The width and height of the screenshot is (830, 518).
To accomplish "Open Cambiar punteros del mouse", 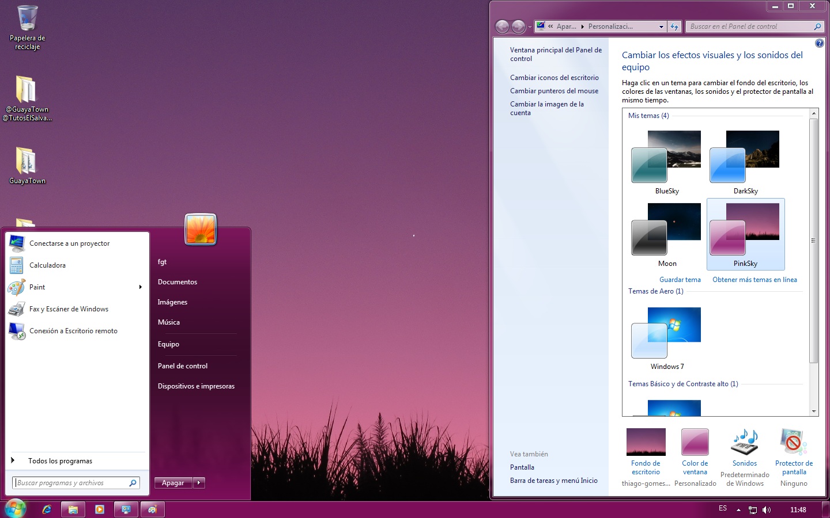I will tap(554, 91).
